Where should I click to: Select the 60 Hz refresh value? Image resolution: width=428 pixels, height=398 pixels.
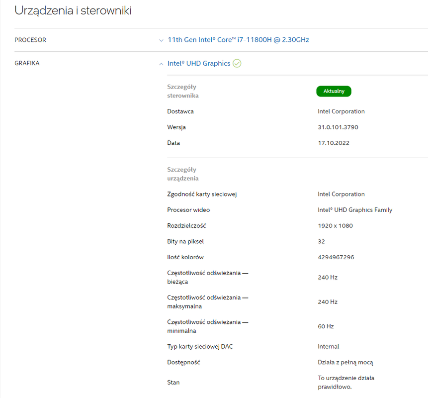(x=326, y=326)
